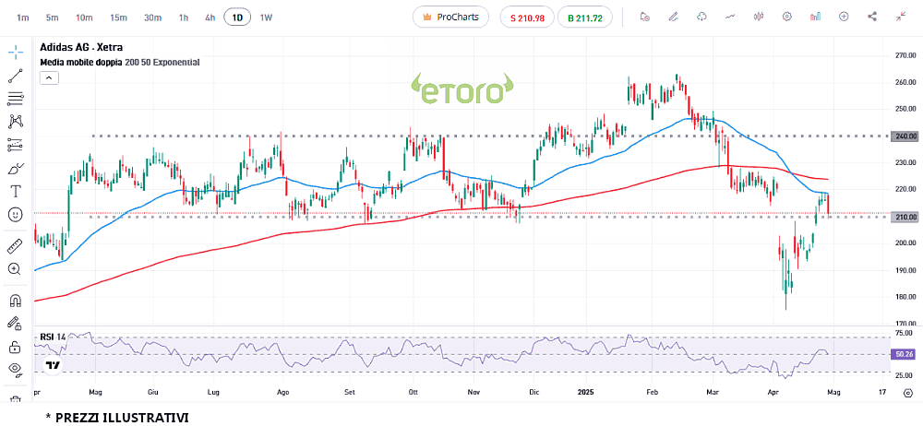Screen dimensions: 923x426
Task: Click the ProCharts button
Action: (x=451, y=18)
